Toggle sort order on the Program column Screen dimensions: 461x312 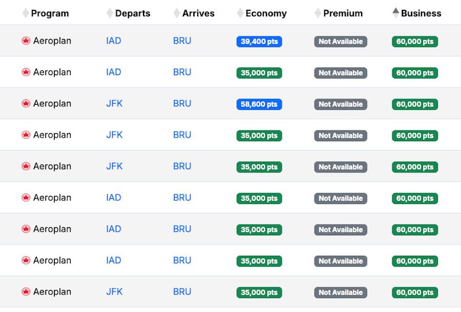(26, 13)
